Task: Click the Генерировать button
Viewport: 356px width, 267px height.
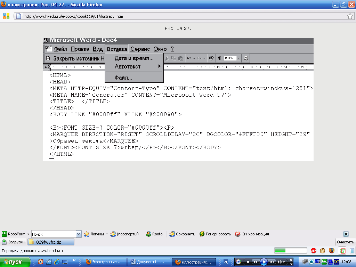Action: [x=215, y=234]
